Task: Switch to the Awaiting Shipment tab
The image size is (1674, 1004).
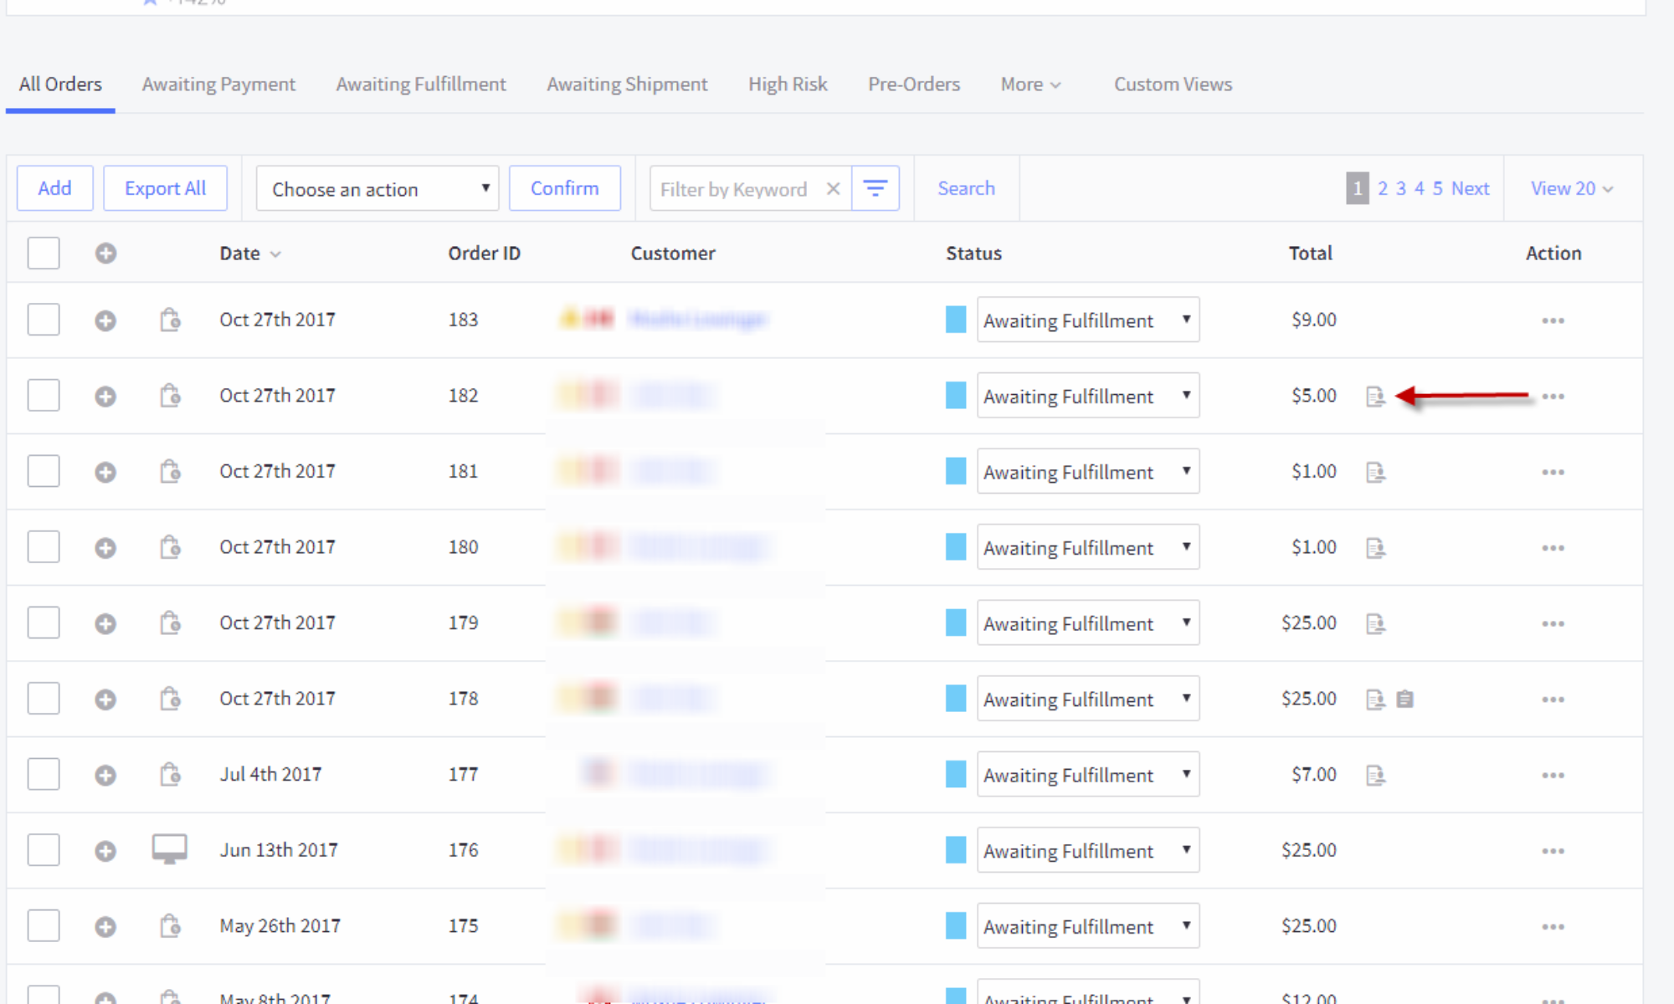Action: [627, 85]
